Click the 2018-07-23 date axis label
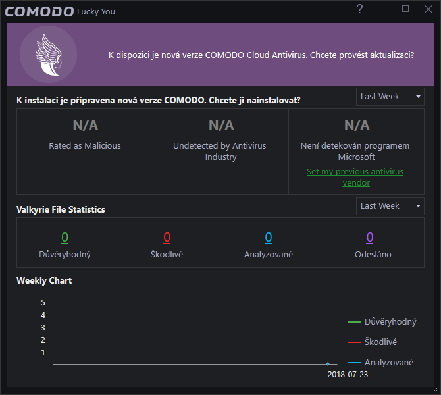 348,375
